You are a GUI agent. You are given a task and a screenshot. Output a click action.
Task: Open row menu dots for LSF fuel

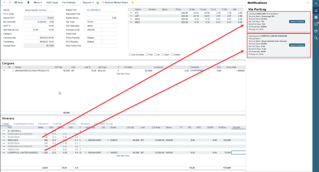(x=131, y=16)
